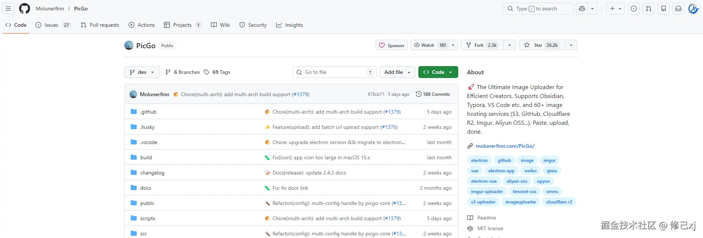Open the Pull requests icon in header

click(x=649, y=9)
